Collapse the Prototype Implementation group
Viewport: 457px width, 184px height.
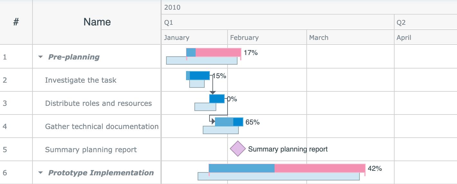41,173
